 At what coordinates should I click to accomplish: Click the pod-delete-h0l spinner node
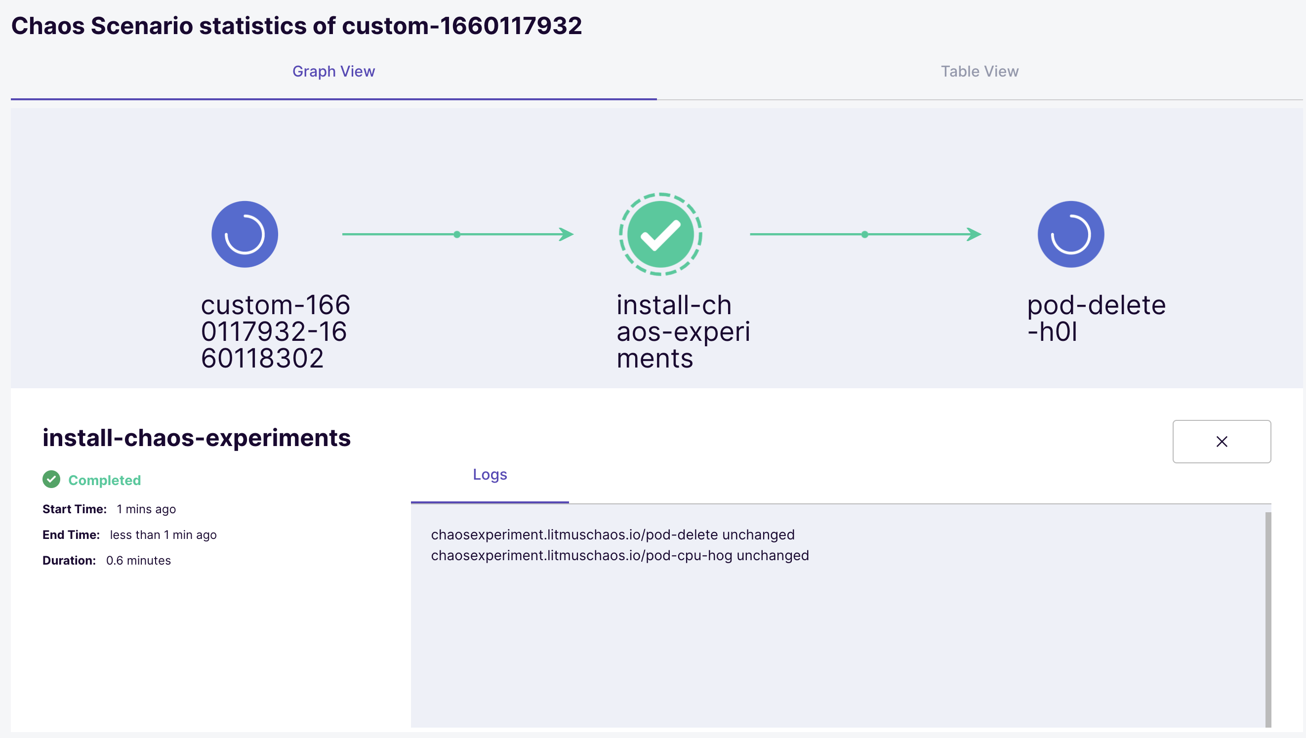click(x=1070, y=234)
